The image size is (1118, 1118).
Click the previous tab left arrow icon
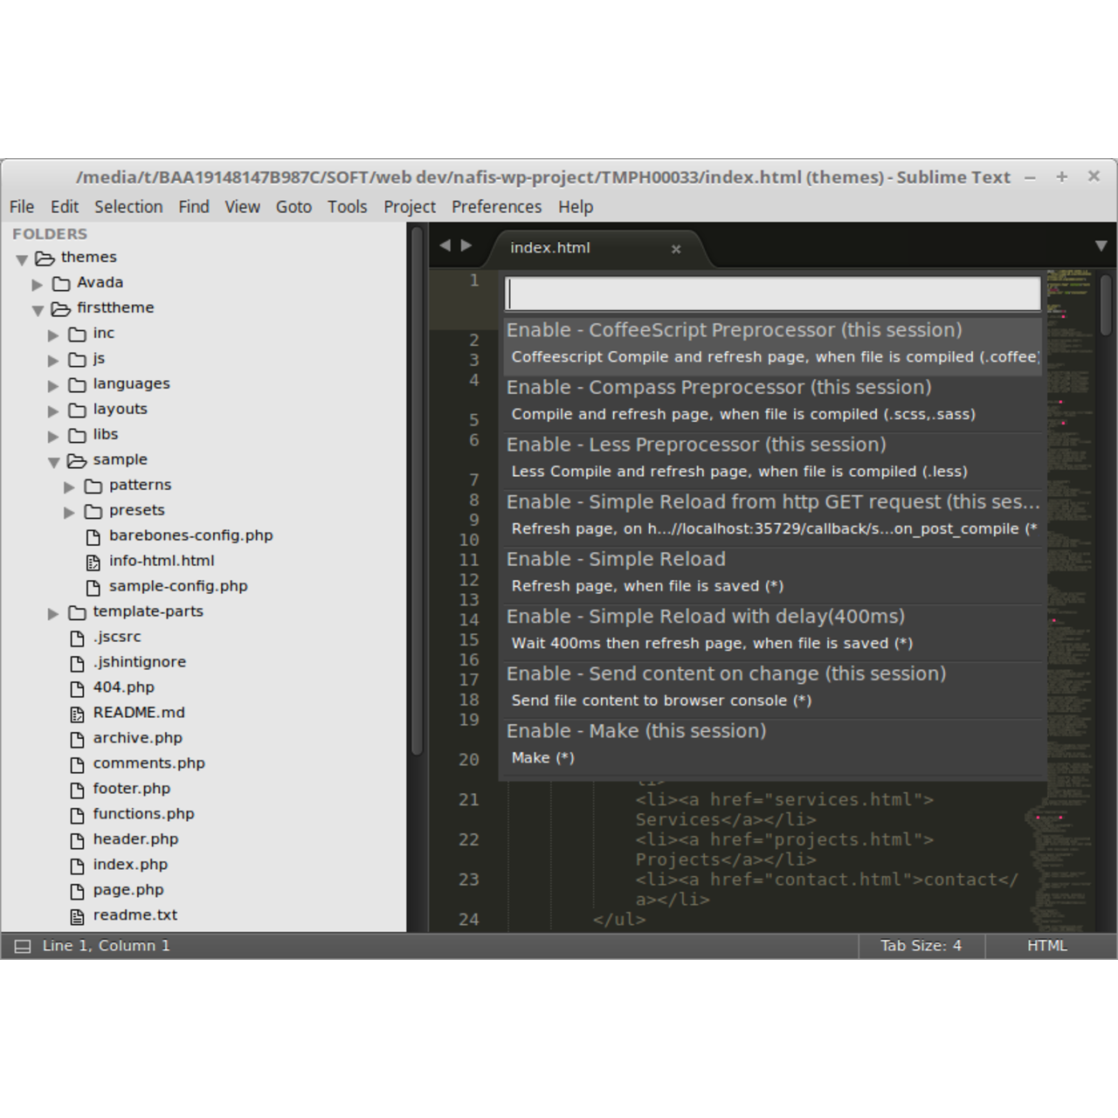coord(445,246)
